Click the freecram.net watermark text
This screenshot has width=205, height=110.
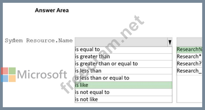point(102,54)
